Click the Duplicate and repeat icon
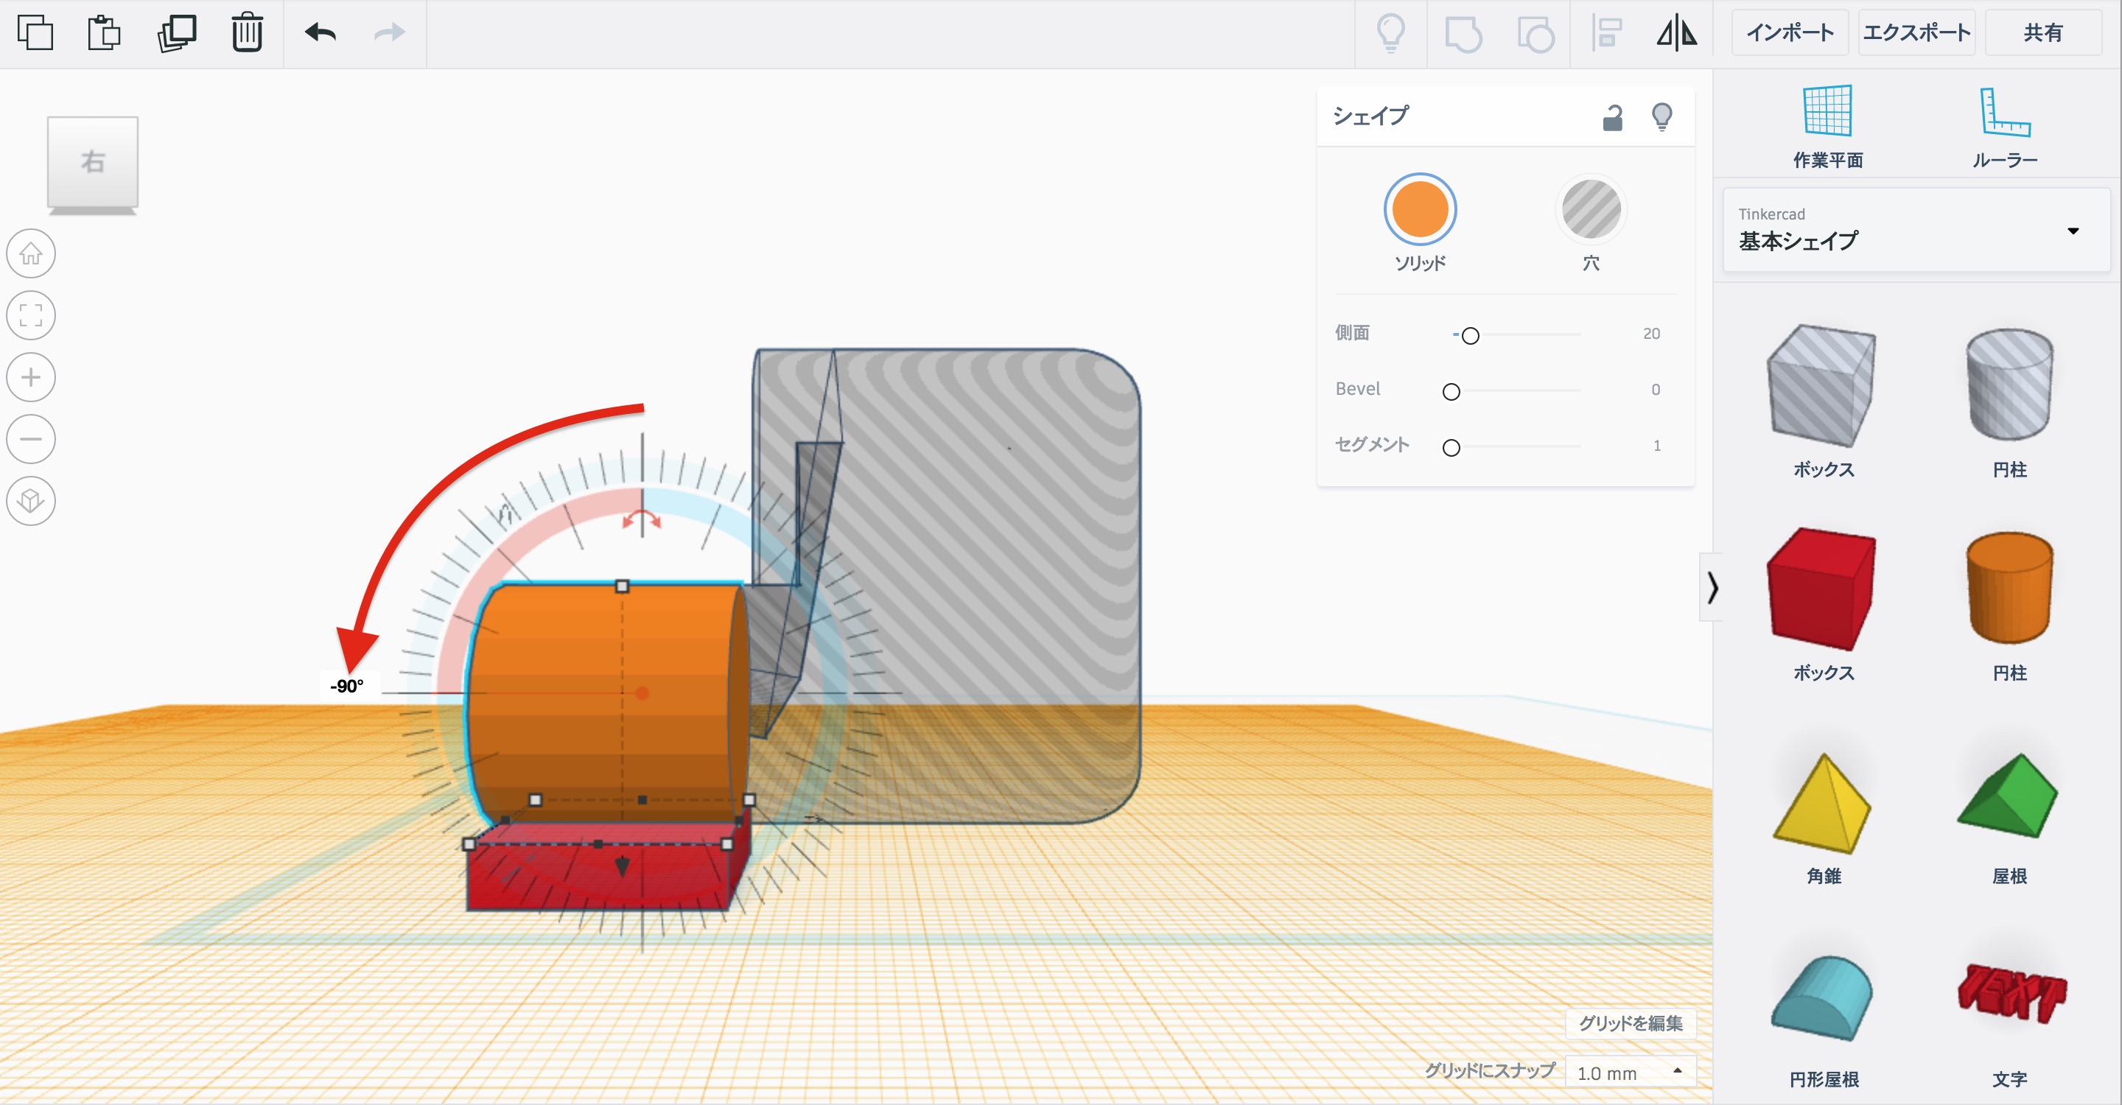Image resolution: width=2122 pixels, height=1105 pixels. click(x=176, y=33)
